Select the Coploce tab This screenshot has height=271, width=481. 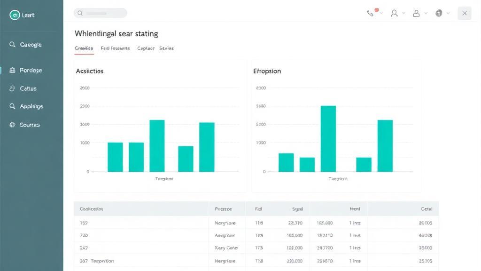pos(146,48)
